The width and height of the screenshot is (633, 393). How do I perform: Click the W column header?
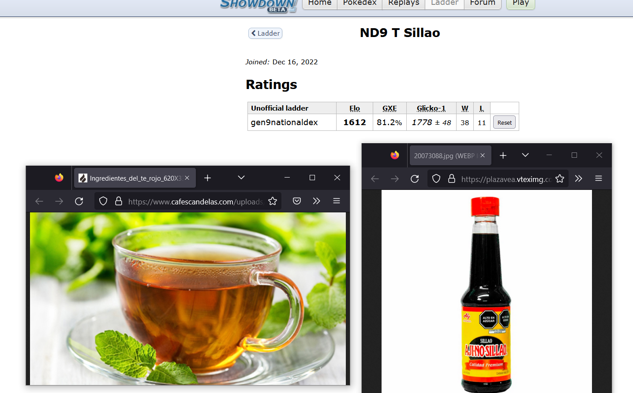click(x=465, y=108)
